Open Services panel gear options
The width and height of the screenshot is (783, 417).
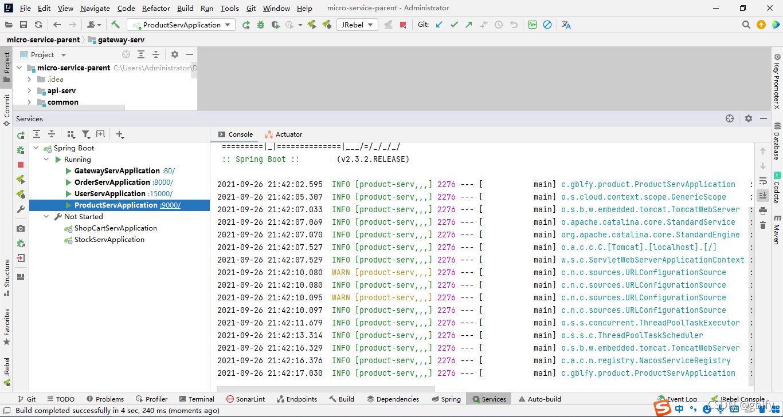[x=749, y=118]
